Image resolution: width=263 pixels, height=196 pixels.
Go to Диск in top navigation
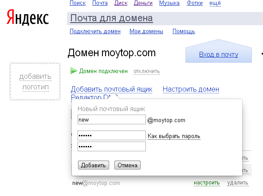click(x=121, y=3)
